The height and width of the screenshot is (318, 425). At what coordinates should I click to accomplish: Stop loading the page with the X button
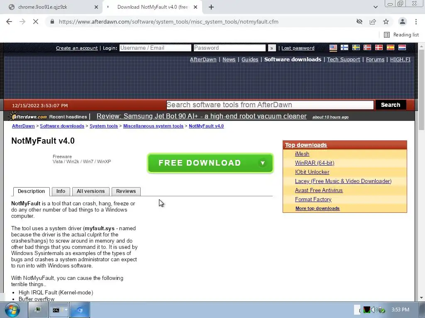click(x=36, y=22)
